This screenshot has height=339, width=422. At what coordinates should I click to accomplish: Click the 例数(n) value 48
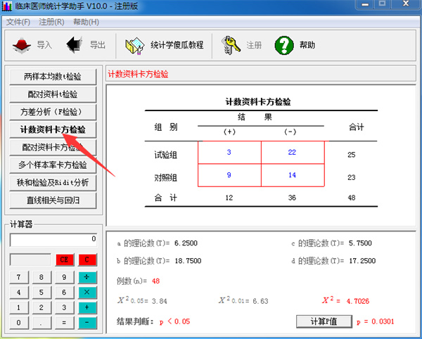pos(155,281)
